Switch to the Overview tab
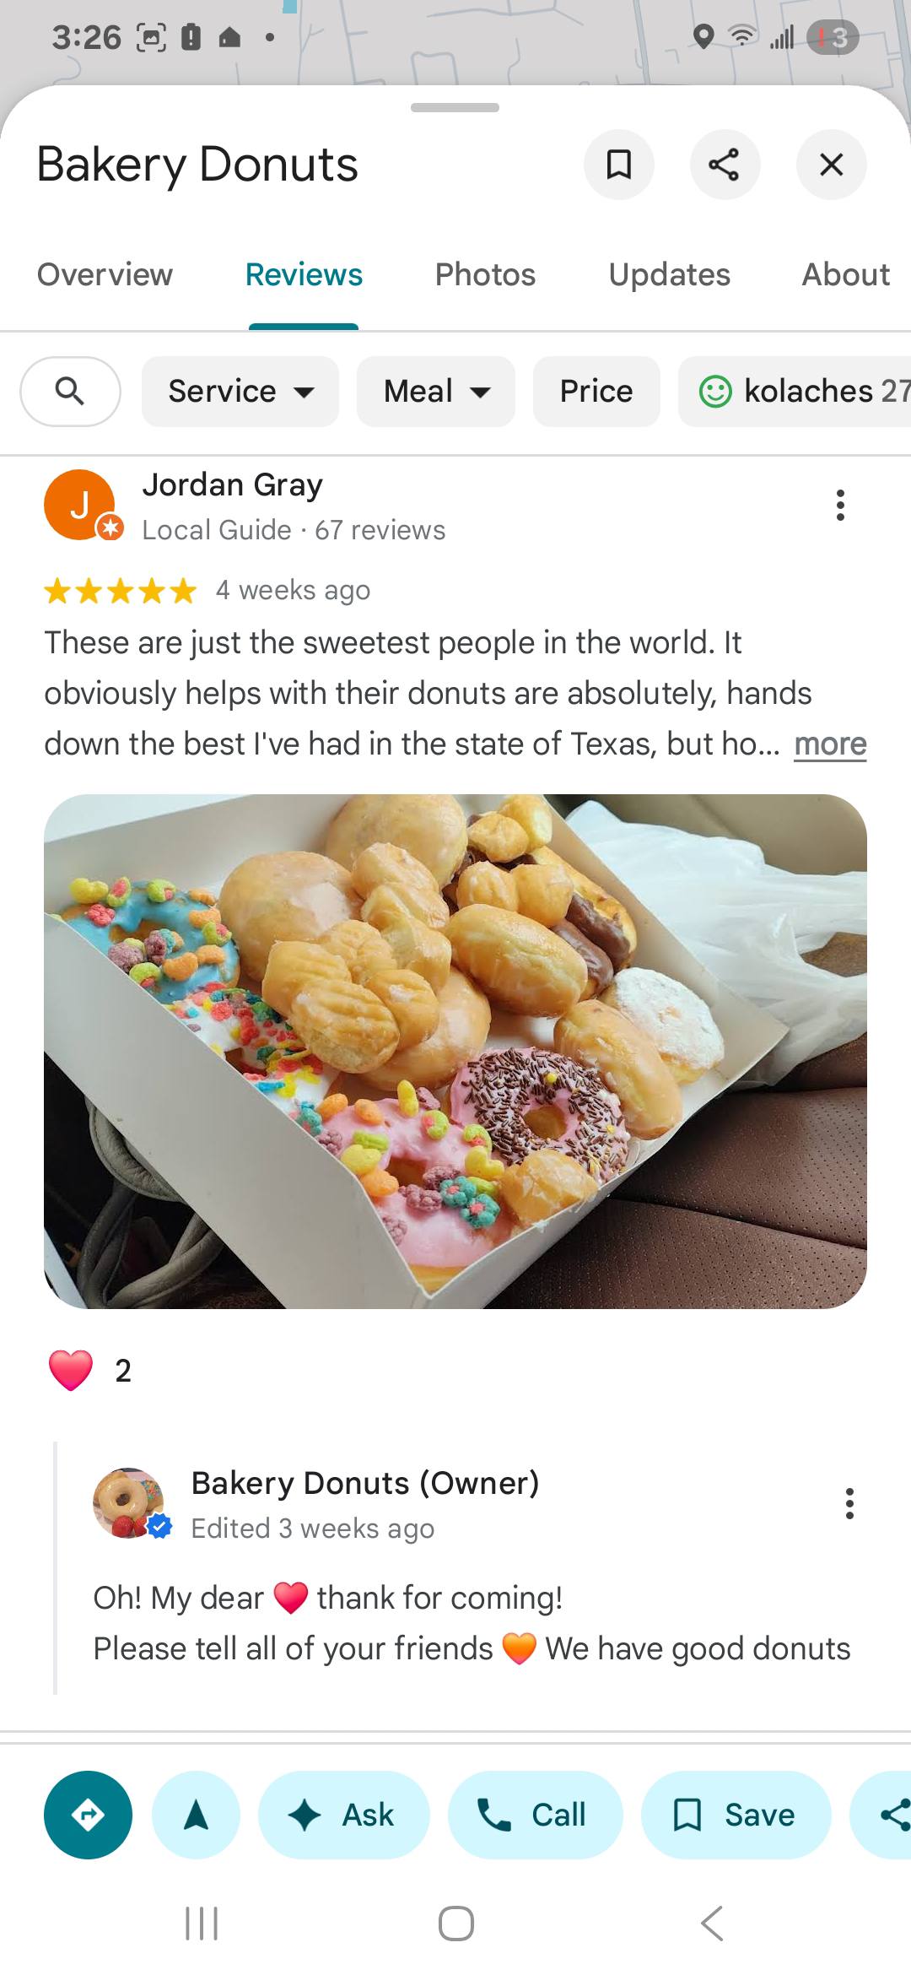This screenshot has height=1975, width=911. (105, 275)
